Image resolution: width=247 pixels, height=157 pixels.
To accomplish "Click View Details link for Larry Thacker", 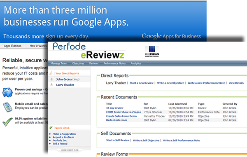I will (236, 83).
